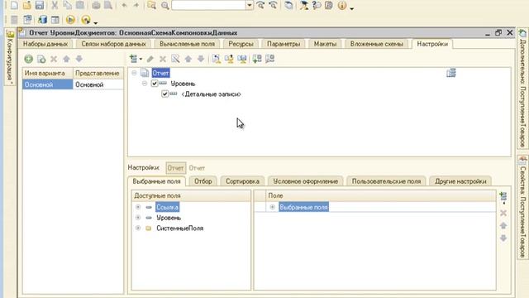Image resolution: width=529 pixels, height=298 pixels.
Task: Click the add grouping icon in the structure toolbar
Action: coord(134,59)
